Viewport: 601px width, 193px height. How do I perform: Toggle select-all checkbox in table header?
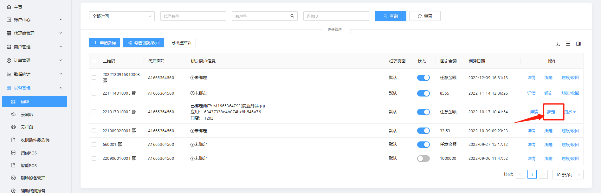[94, 61]
